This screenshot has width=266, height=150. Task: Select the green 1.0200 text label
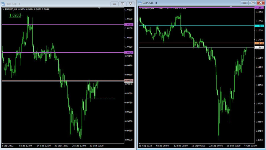point(15,15)
